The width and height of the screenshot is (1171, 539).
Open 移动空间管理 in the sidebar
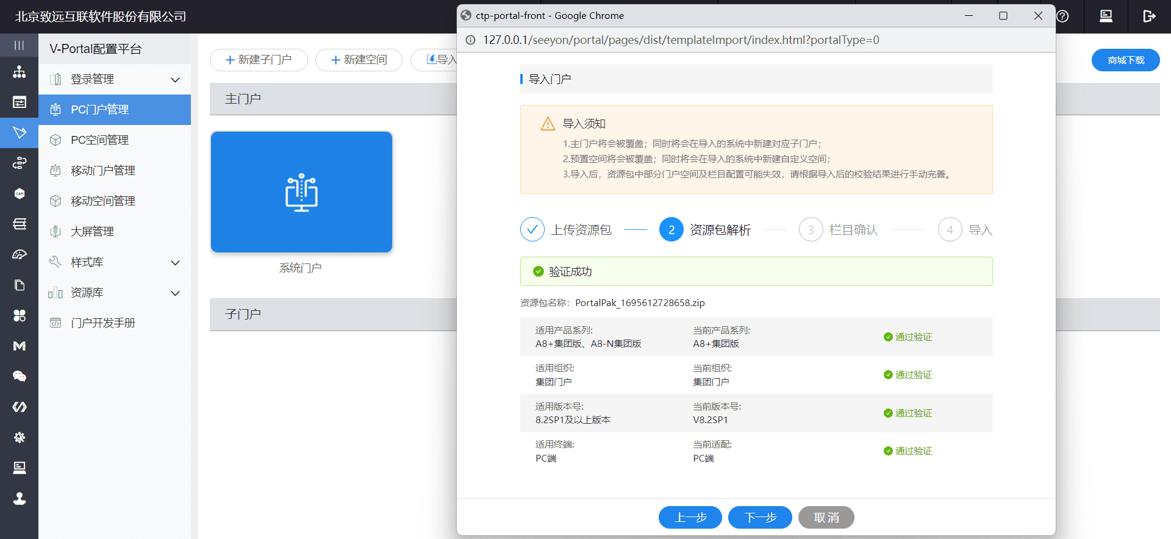115,201
